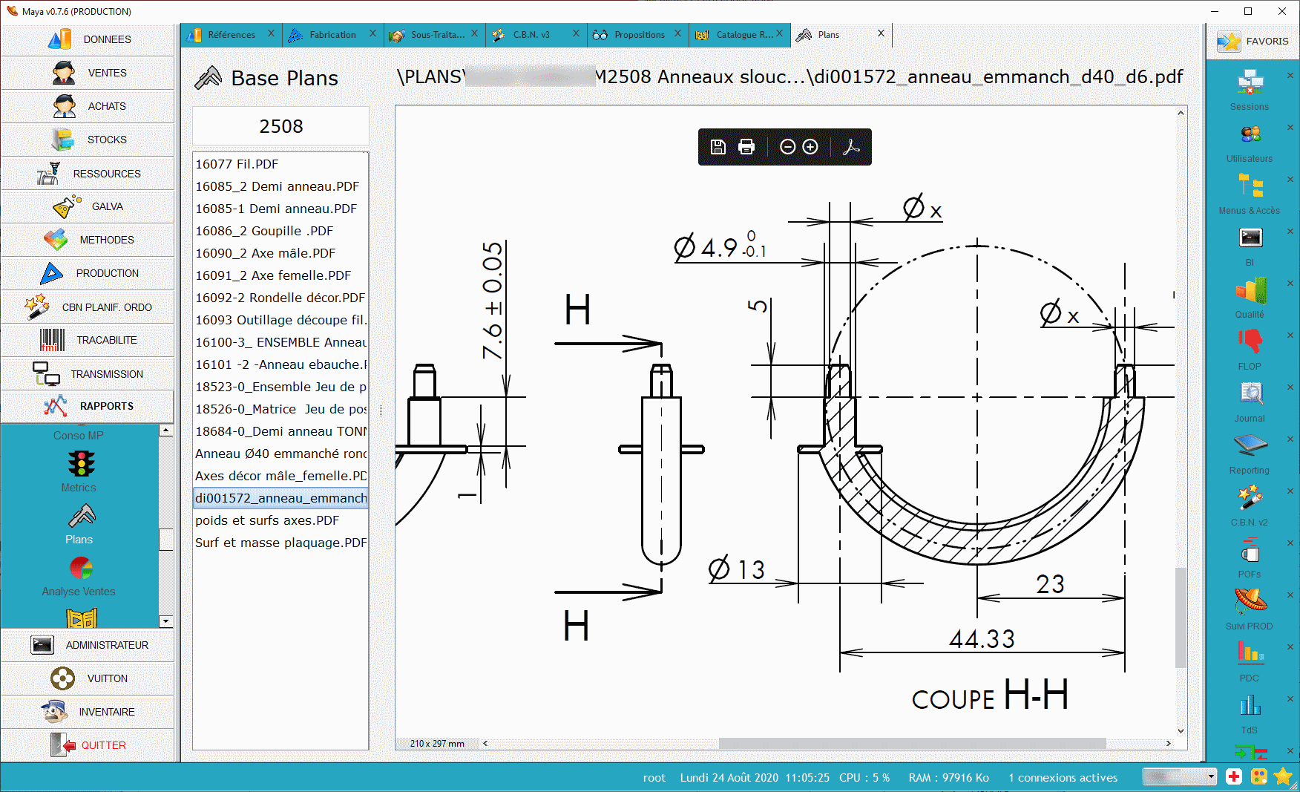Switch to the Propositions tab
This screenshot has height=792, width=1300.
[x=638, y=35]
